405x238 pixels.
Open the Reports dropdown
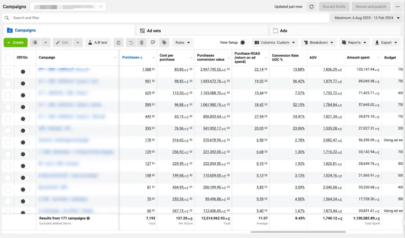pyautogui.click(x=354, y=43)
